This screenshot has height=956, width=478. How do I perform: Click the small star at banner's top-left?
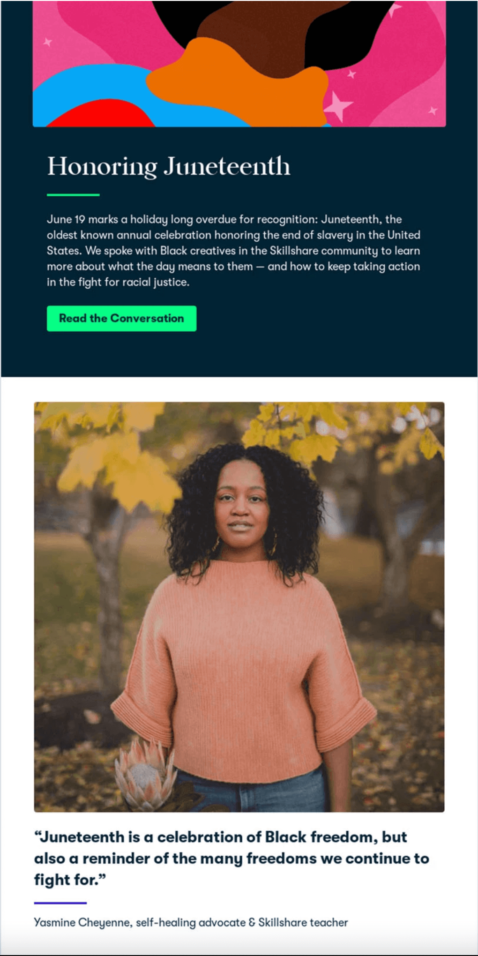47,42
